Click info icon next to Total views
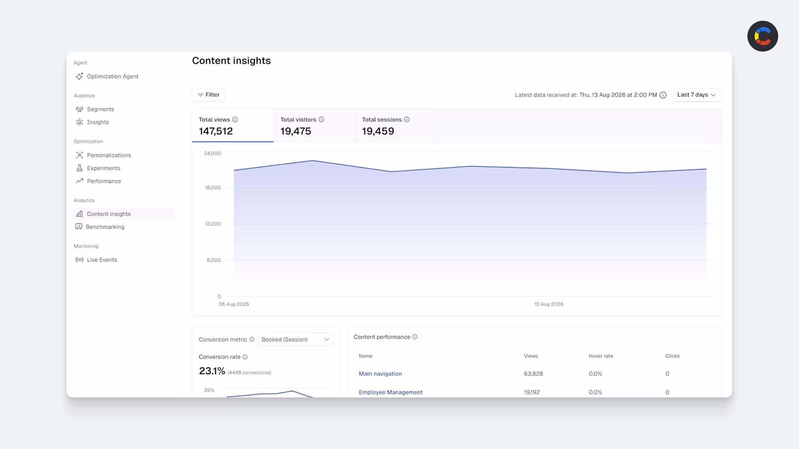 [x=235, y=120]
